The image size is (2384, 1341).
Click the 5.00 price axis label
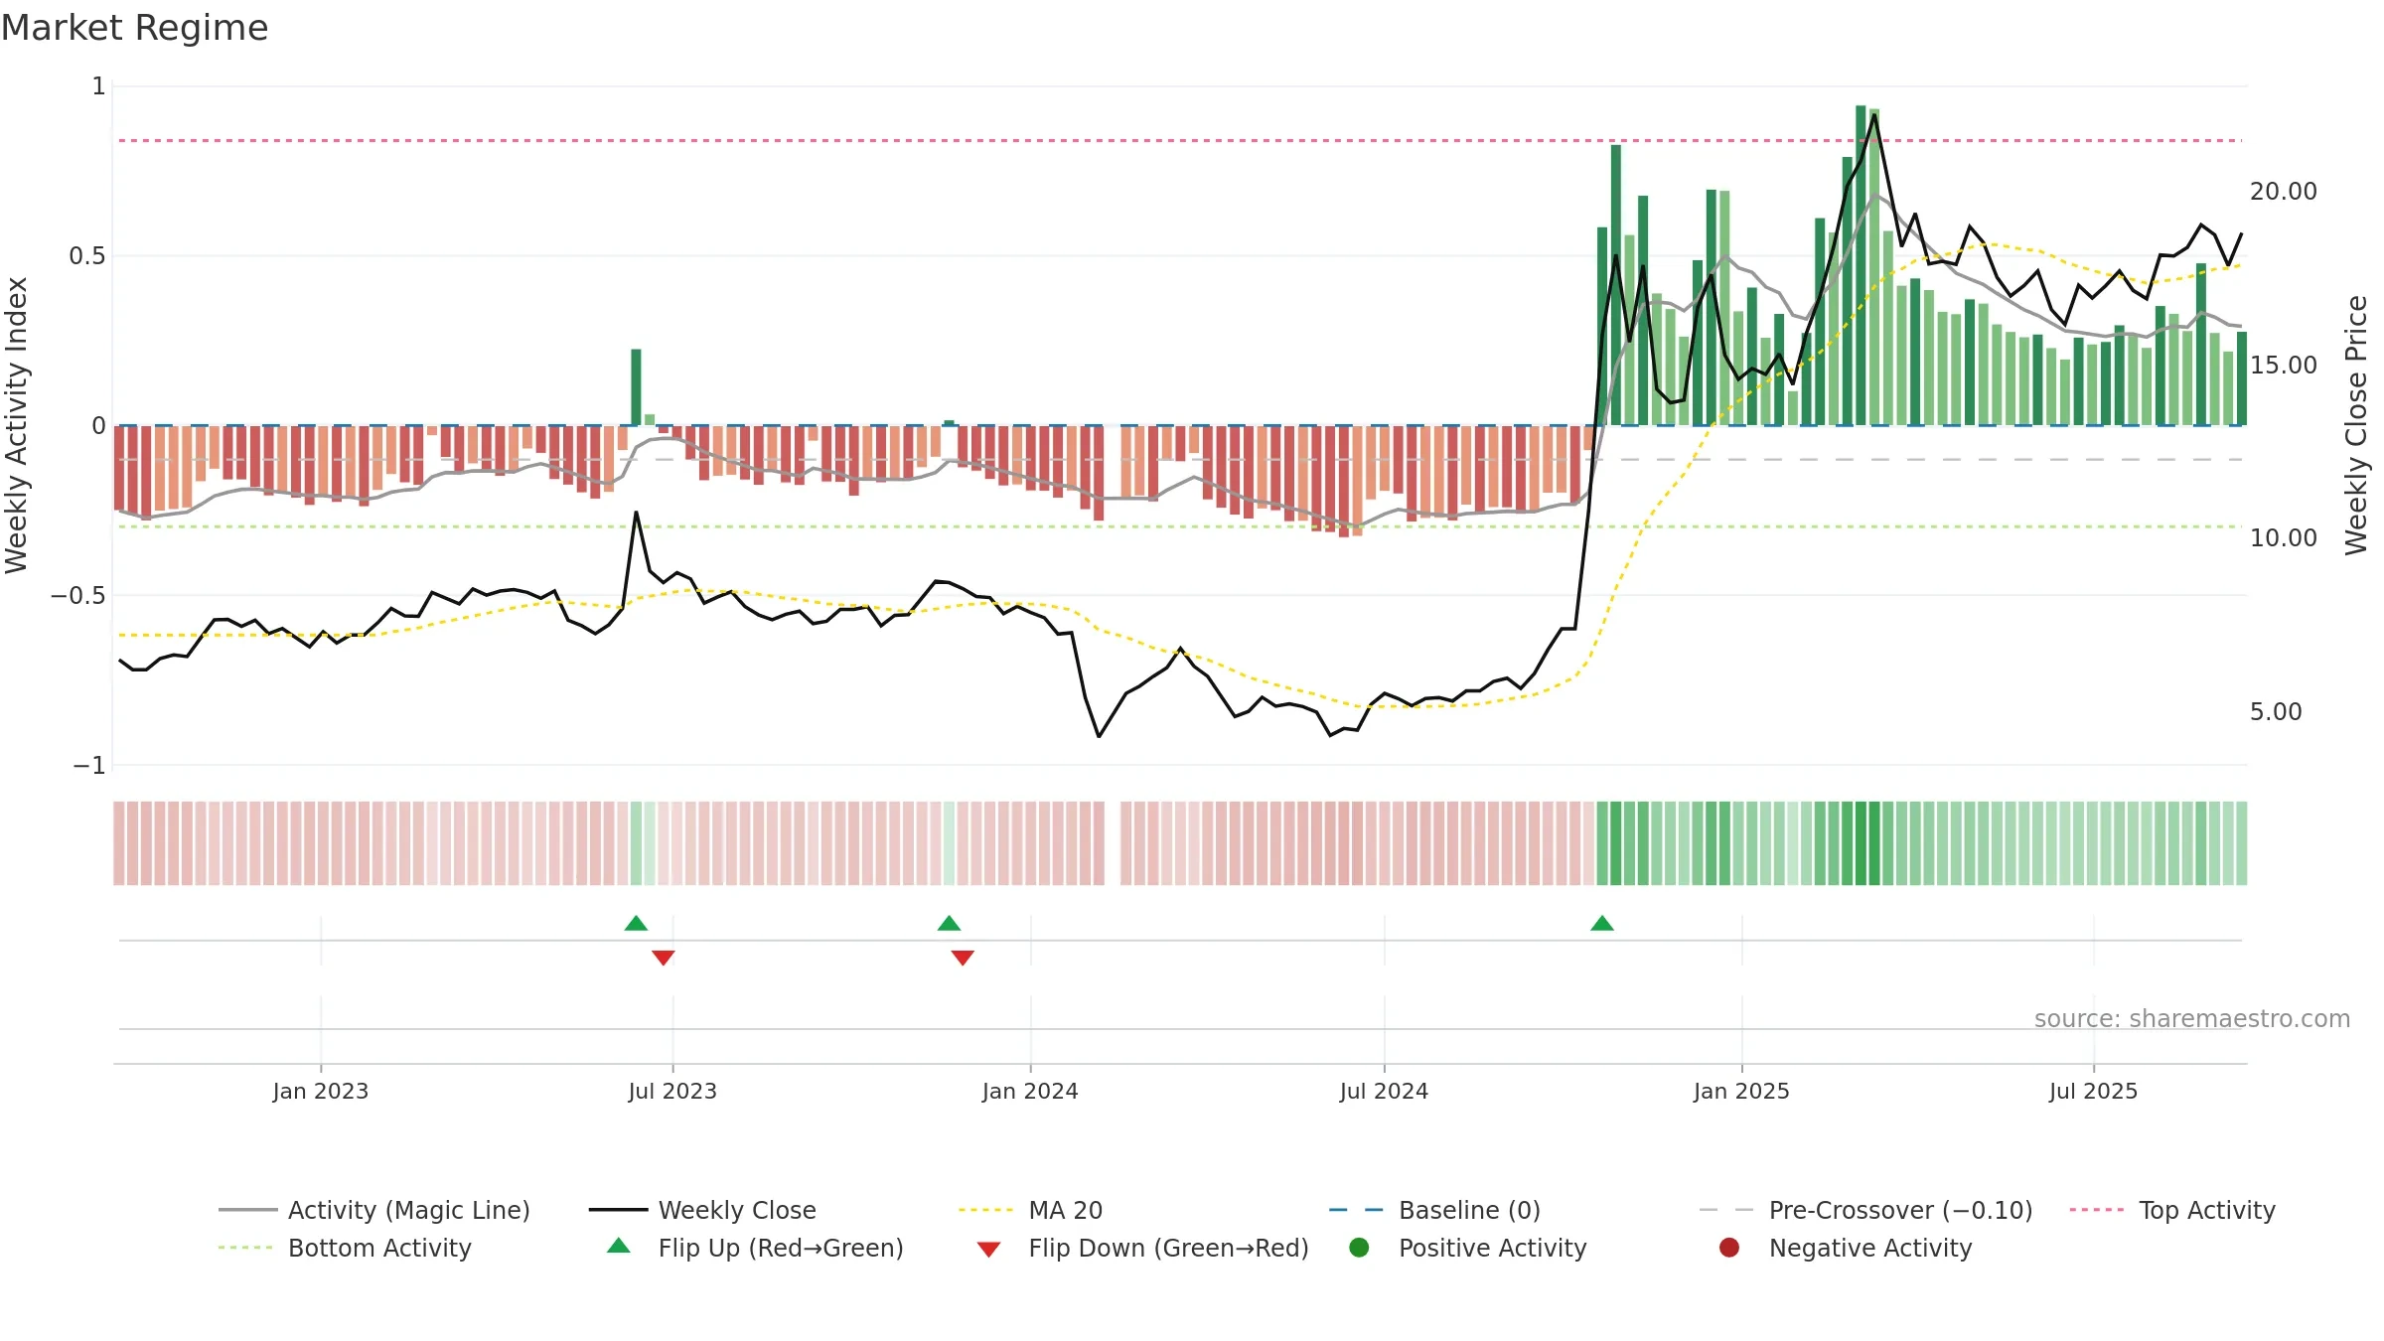pos(2275,711)
